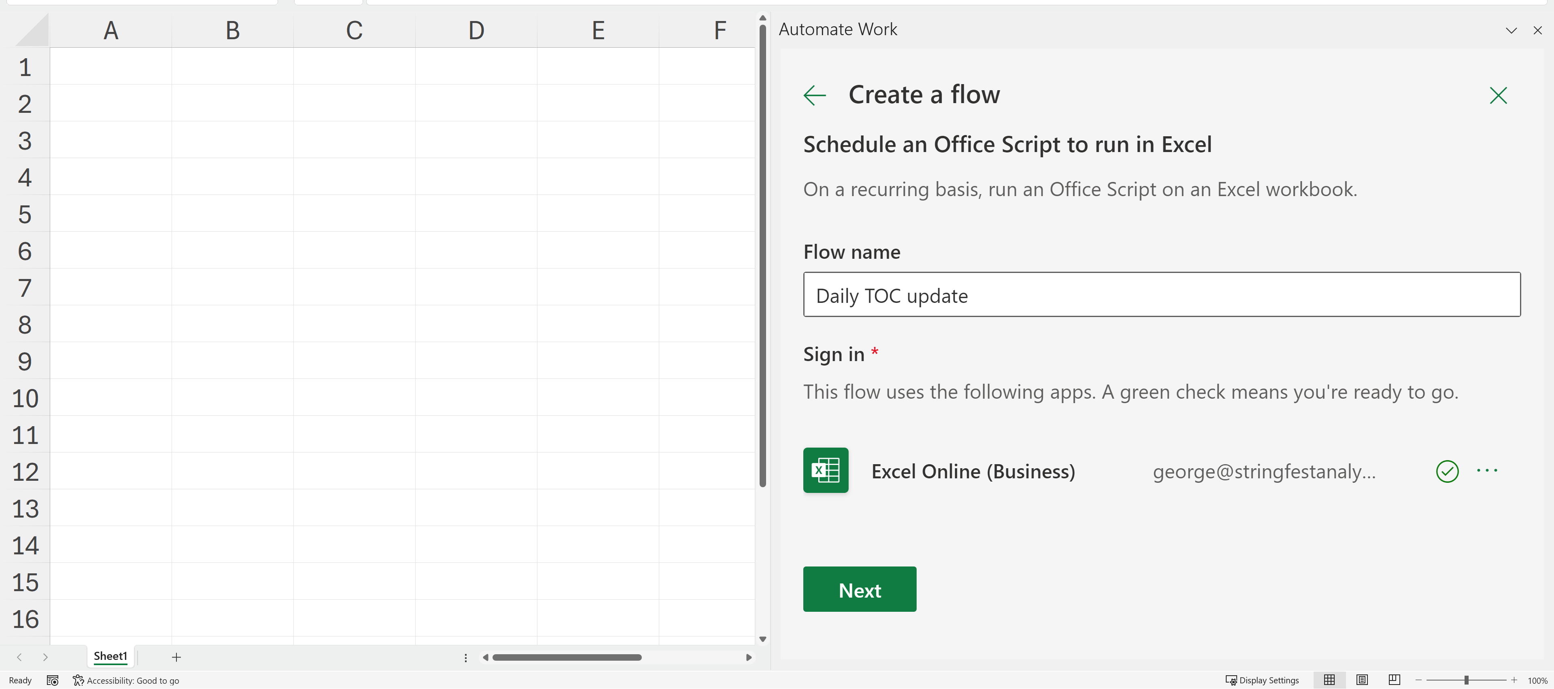
Task: Open Display Settings
Action: (1262, 681)
